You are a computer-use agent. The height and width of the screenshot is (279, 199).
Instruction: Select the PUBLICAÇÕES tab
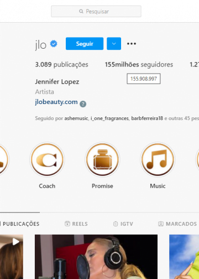[20, 224]
